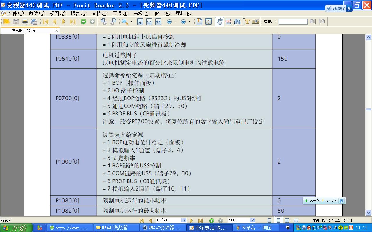
Task: Click the zoom in plus icon
Action: point(183,22)
